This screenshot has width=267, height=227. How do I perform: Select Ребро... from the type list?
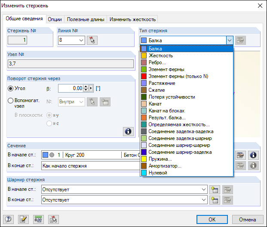tap(187, 62)
